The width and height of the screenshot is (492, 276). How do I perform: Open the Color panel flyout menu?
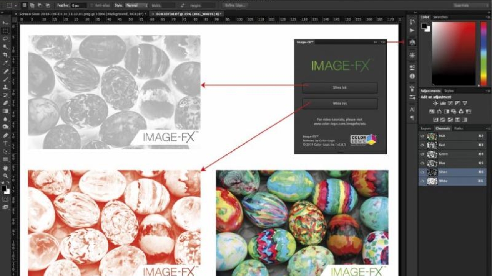[x=488, y=17]
